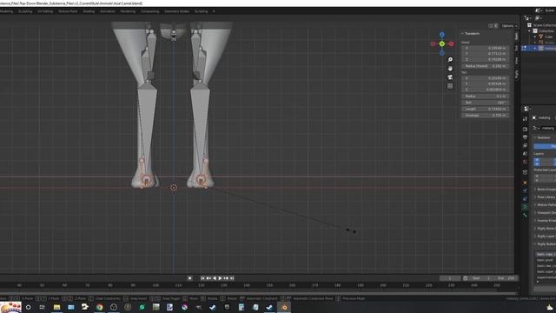
Task: Switch to the Rendering workspace tab
Action: tap(128, 11)
